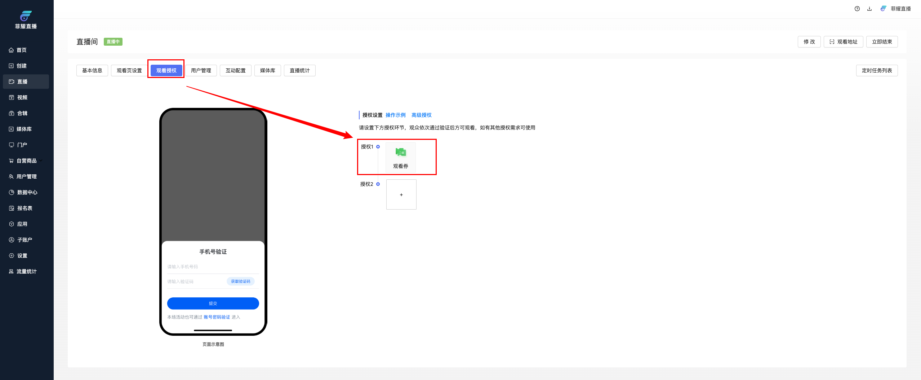The height and width of the screenshot is (380, 921).
Task: Open the 高级授权 link
Action: [x=421, y=115]
